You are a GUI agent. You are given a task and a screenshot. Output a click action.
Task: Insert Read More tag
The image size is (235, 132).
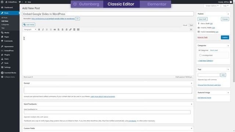coord(74,29)
